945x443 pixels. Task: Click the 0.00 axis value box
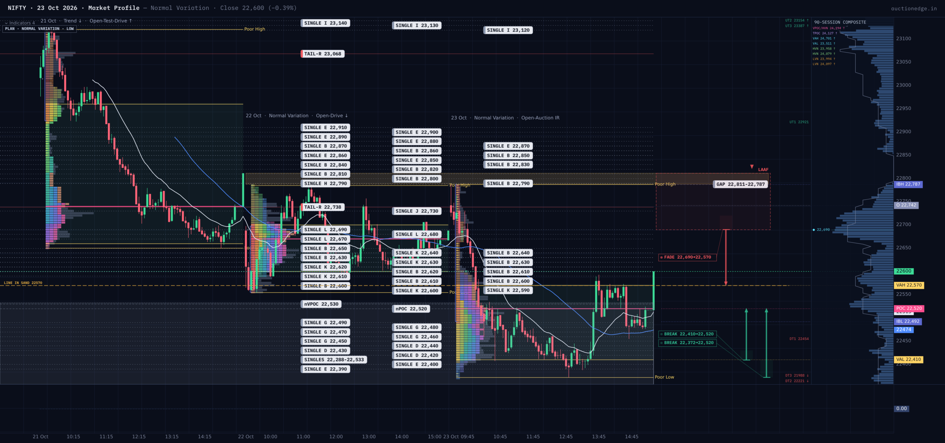[901, 409]
